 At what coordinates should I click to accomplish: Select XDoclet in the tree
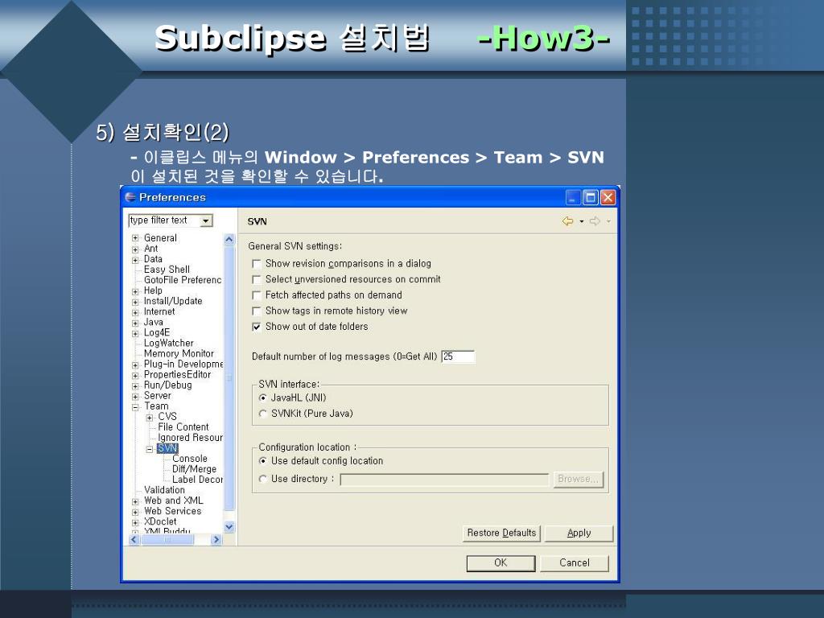point(160,521)
